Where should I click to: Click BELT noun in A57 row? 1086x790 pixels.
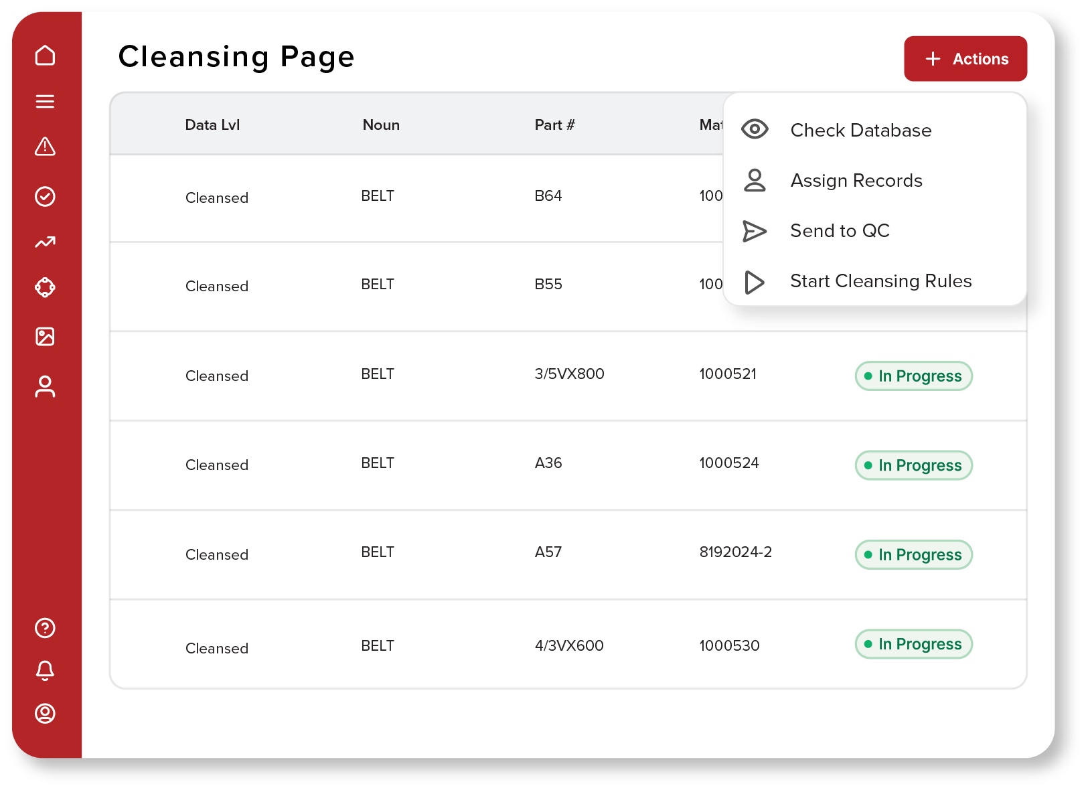click(x=378, y=552)
